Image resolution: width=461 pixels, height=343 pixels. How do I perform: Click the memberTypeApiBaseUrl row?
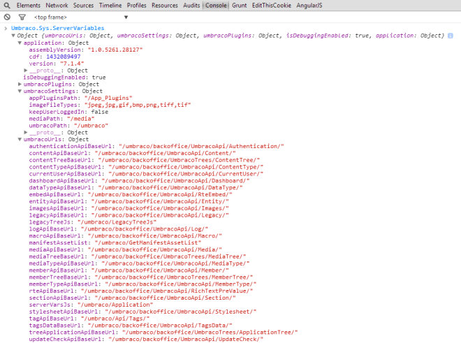(142, 284)
